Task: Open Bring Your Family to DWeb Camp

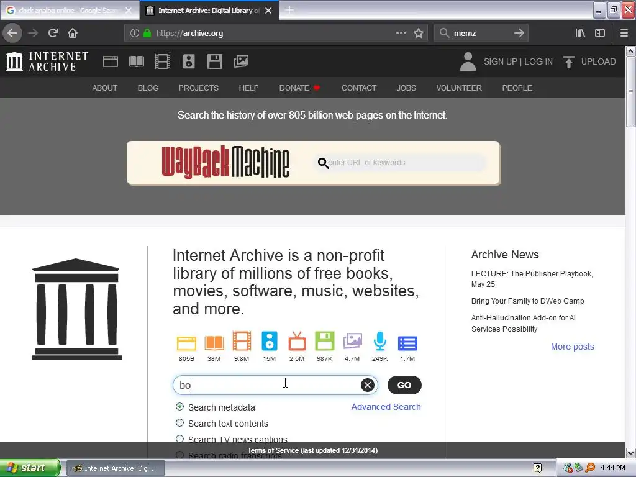Action: pyautogui.click(x=527, y=301)
